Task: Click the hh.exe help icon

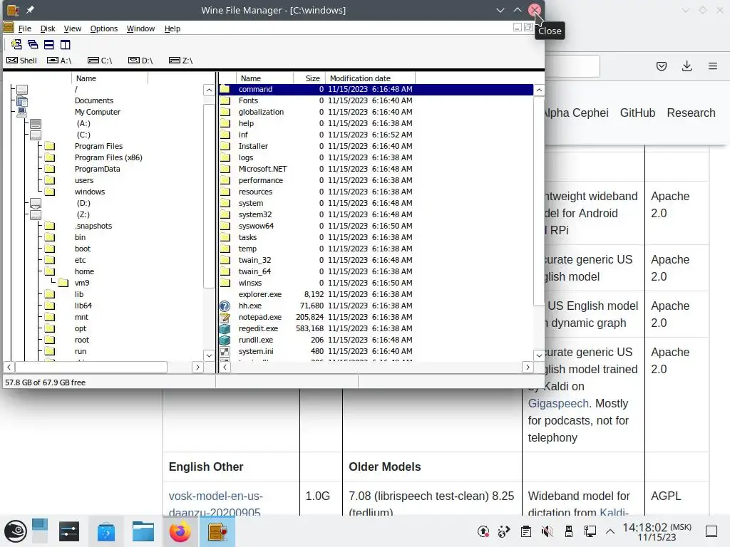Action: [x=225, y=306]
